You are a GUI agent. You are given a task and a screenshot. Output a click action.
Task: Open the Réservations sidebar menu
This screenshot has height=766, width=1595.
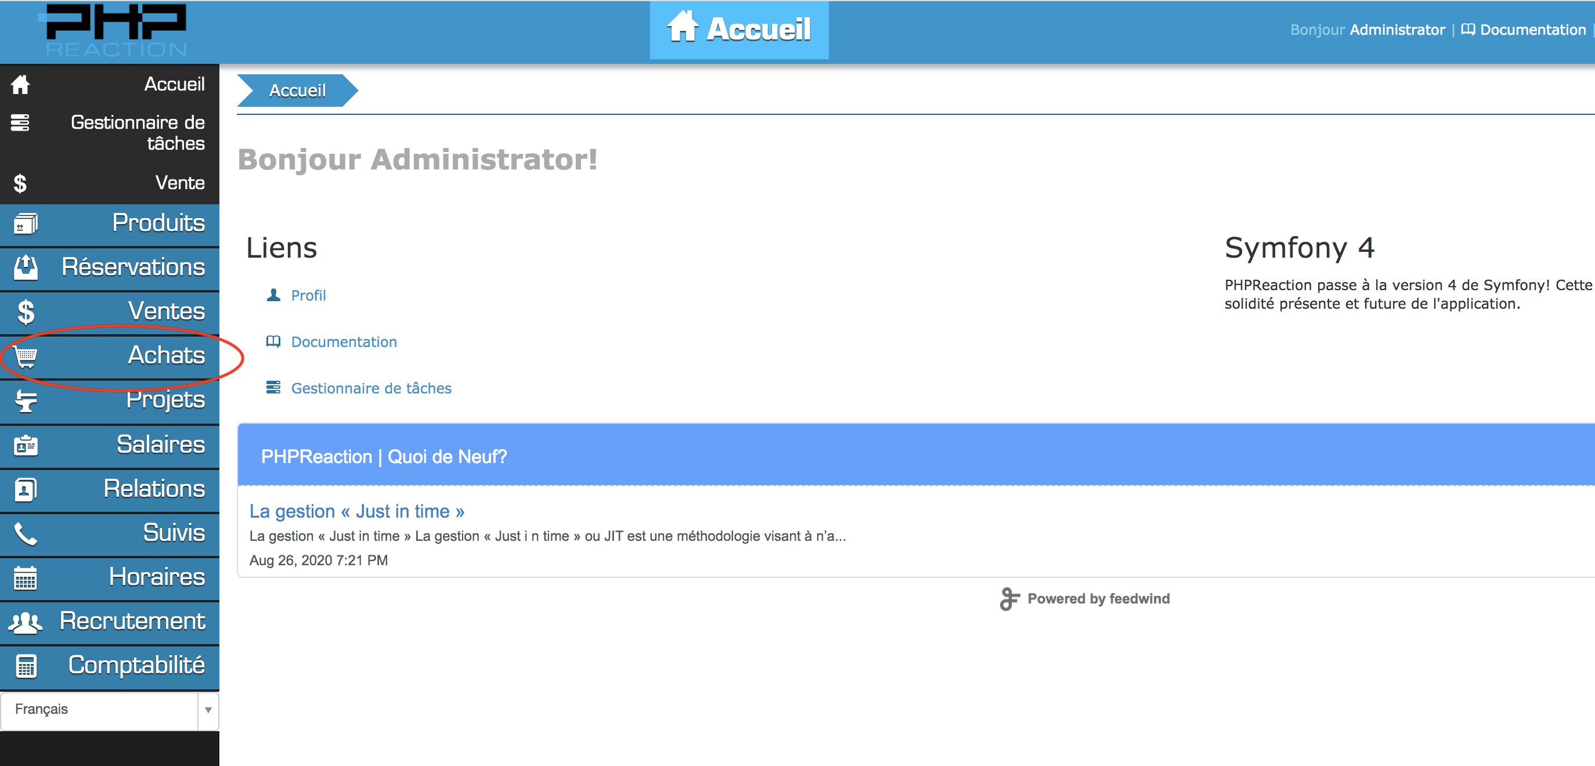[132, 268]
